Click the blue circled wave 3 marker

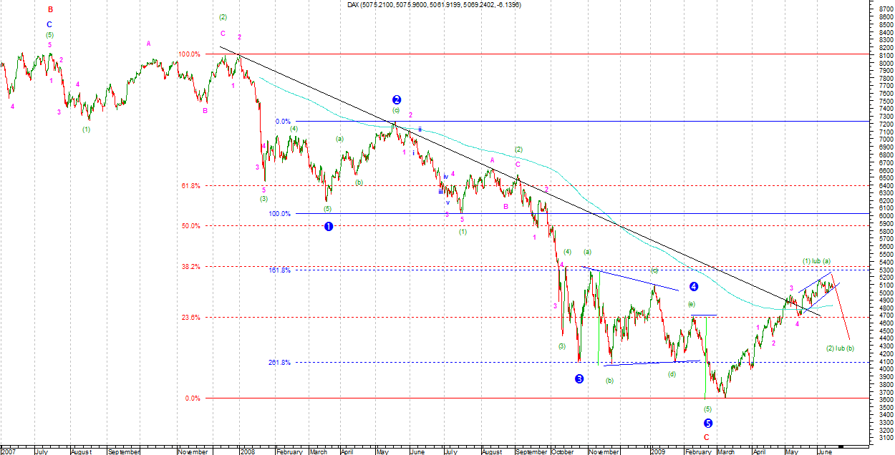579,378
